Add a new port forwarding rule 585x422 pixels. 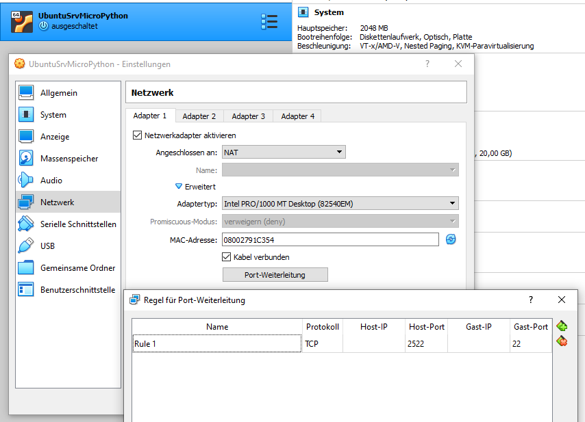562,326
